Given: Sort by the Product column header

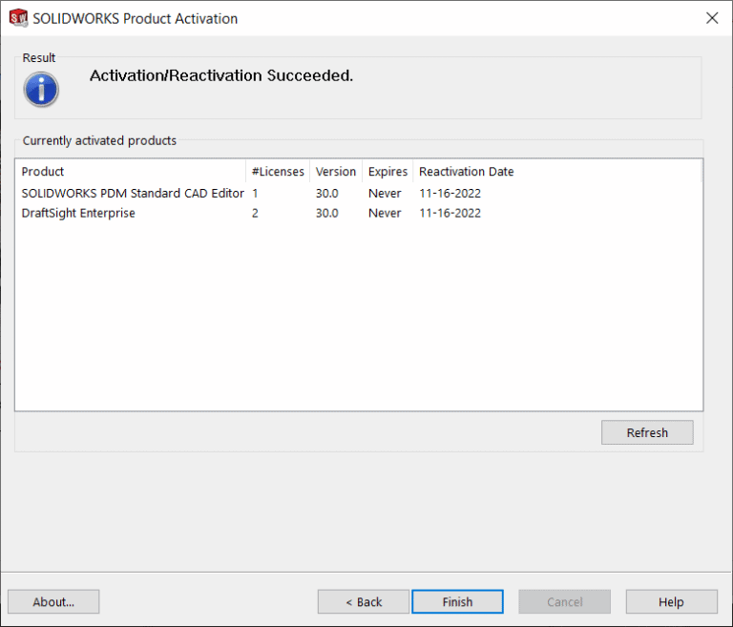Looking at the screenshot, I should 43,172.
